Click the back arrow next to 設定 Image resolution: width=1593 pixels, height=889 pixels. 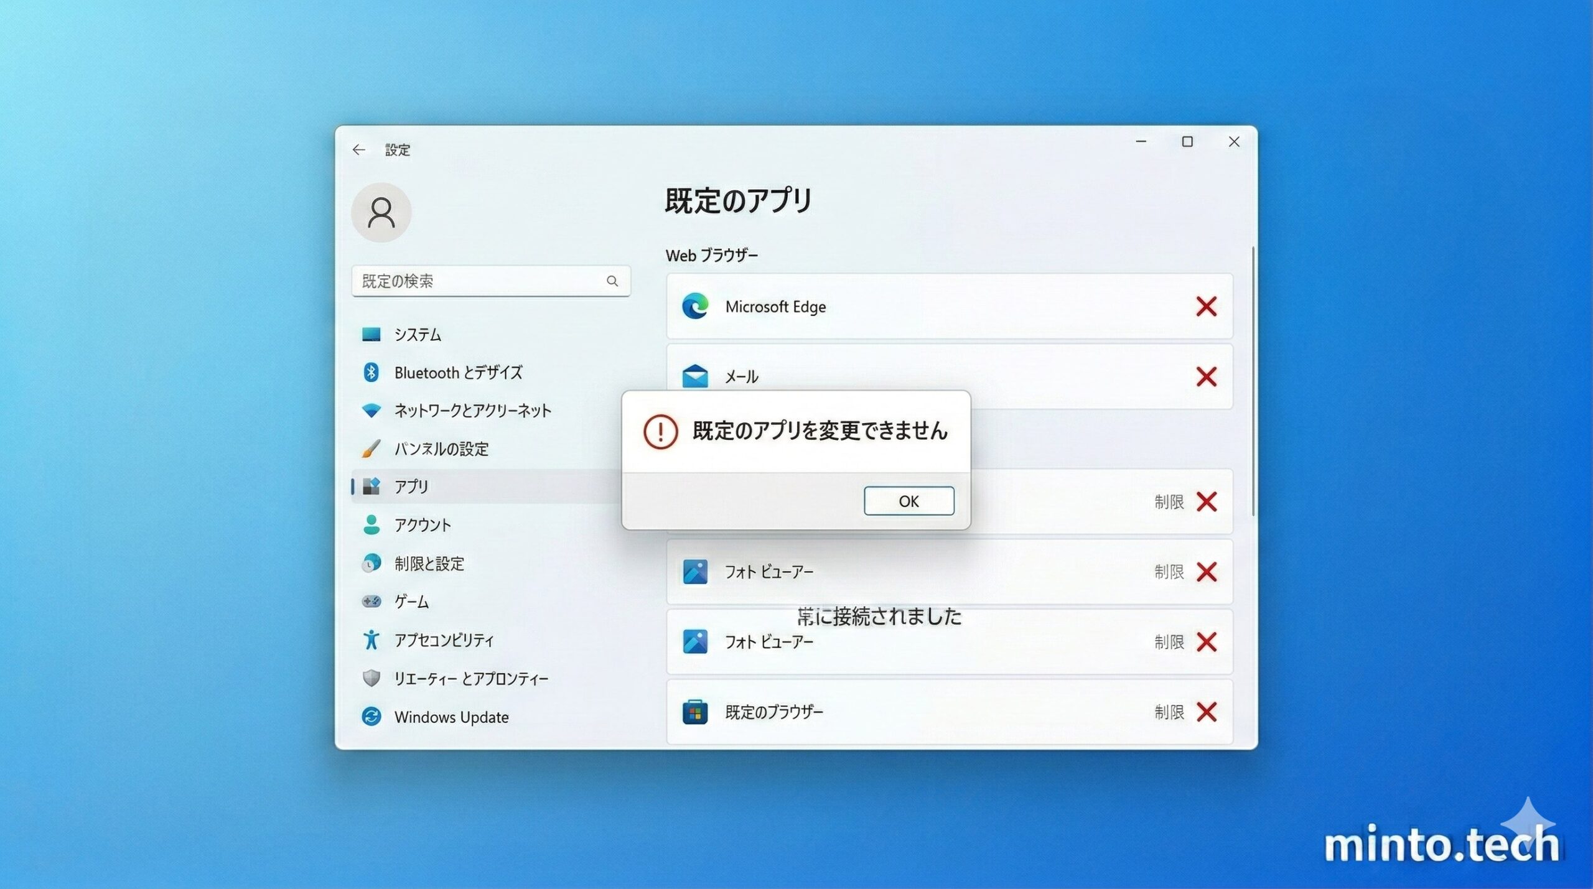[x=358, y=150]
